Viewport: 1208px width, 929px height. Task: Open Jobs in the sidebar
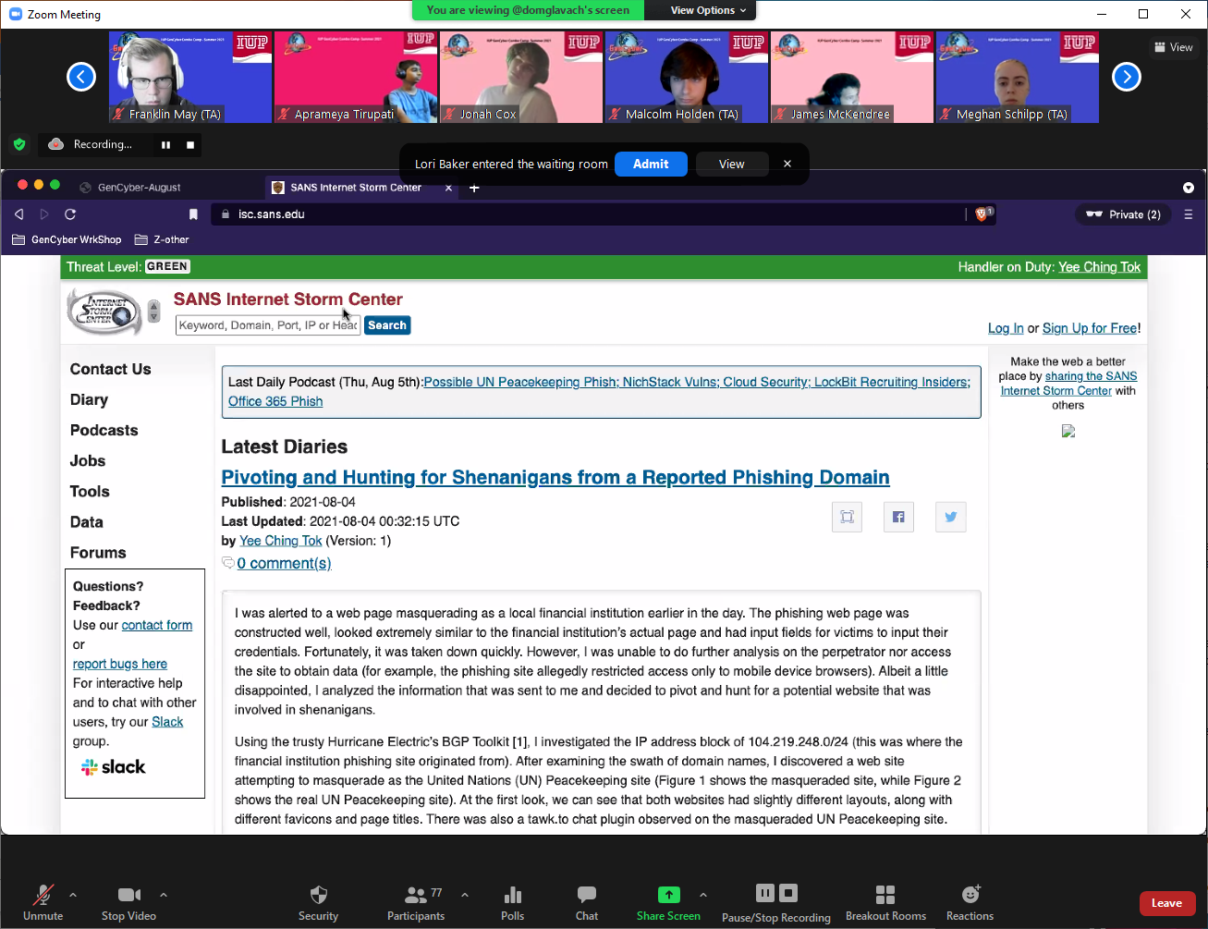coord(88,460)
